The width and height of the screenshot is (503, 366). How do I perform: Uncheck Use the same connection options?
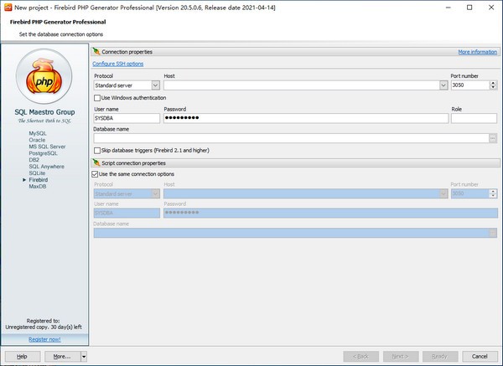(x=95, y=174)
